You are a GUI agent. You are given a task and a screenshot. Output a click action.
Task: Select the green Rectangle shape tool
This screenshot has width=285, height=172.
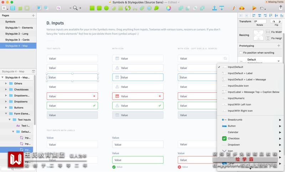[92, 8]
